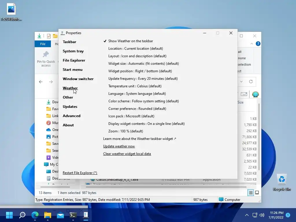Select the Weather section
Screen dimensions: 296x222
tap(70, 88)
